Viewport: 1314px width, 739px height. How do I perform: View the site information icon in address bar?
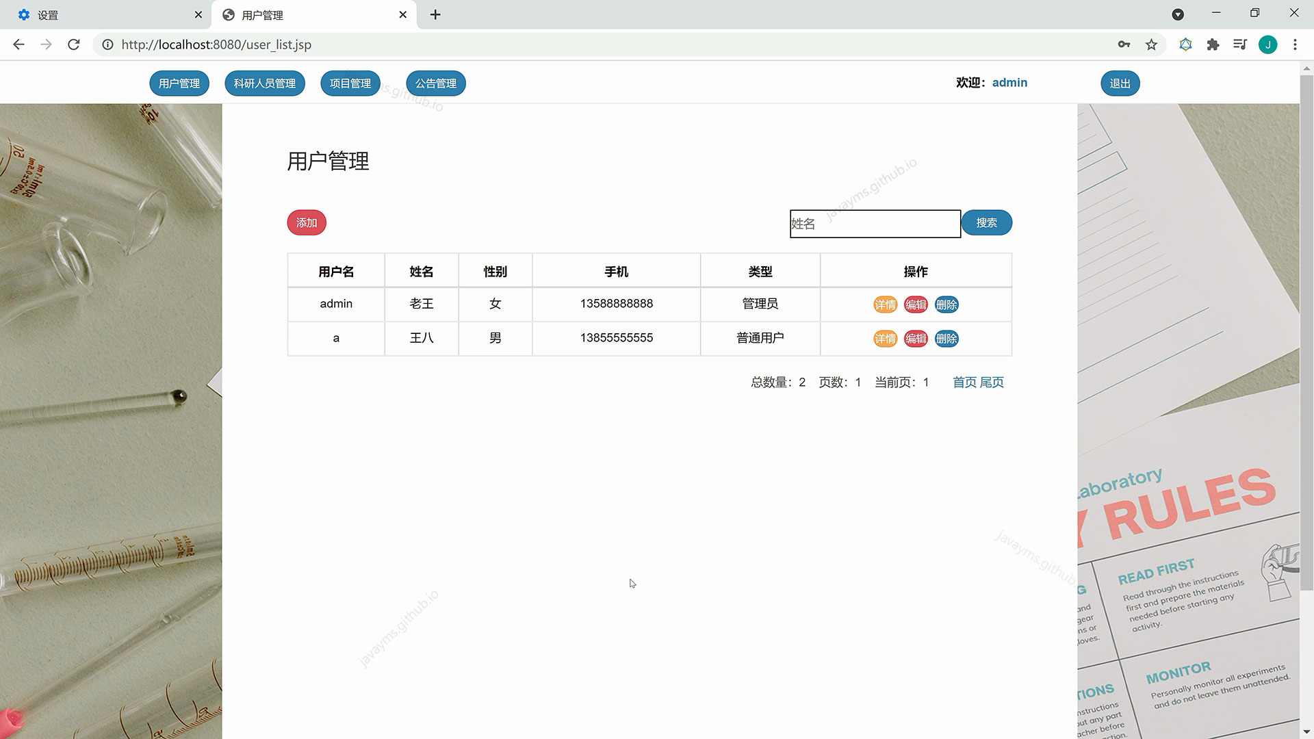(x=107, y=44)
